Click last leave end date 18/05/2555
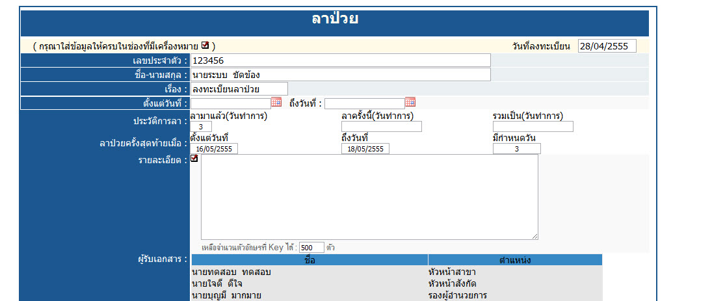Viewport: 725px width, 301px height. (x=365, y=149)
